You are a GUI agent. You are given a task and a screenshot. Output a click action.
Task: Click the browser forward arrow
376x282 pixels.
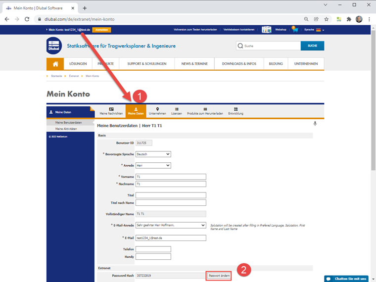click(x=17, y=19)
